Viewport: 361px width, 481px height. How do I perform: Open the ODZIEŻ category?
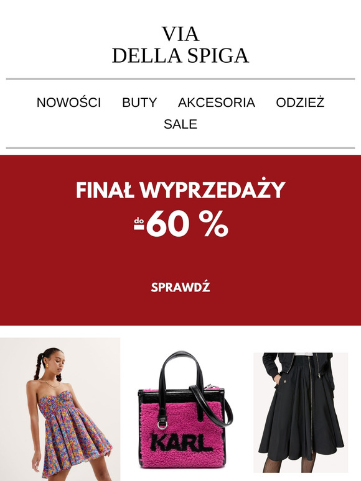click(300, 103)
